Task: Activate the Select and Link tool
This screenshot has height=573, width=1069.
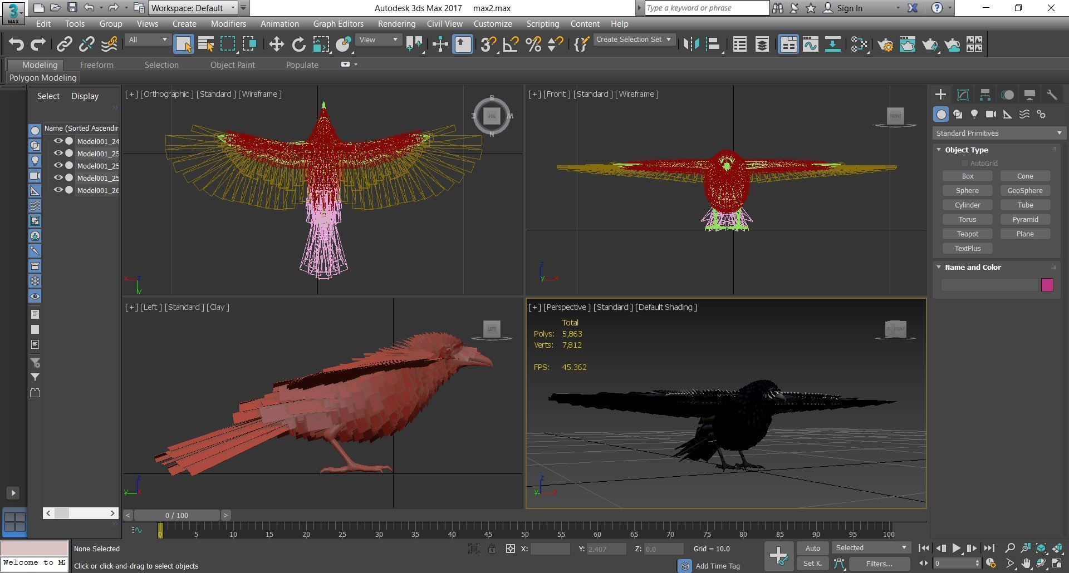Action: coord(65,45)
